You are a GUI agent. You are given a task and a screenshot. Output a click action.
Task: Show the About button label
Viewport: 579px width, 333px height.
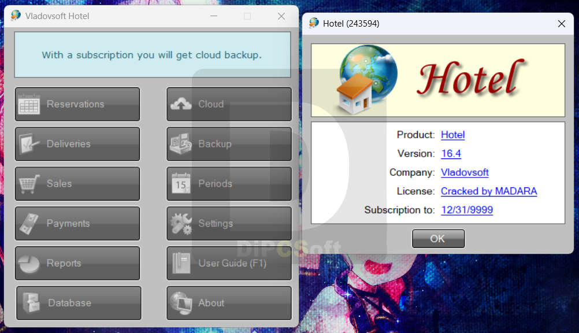211,303
